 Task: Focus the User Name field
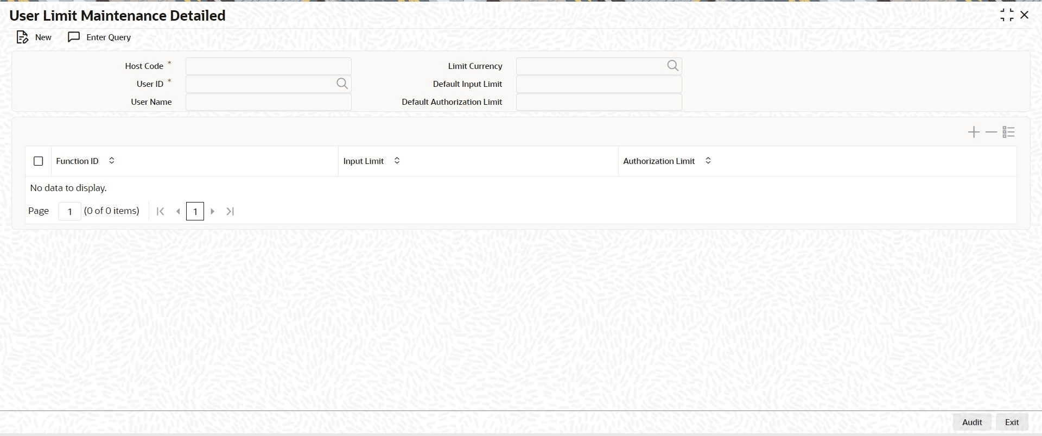pos(269,102)
